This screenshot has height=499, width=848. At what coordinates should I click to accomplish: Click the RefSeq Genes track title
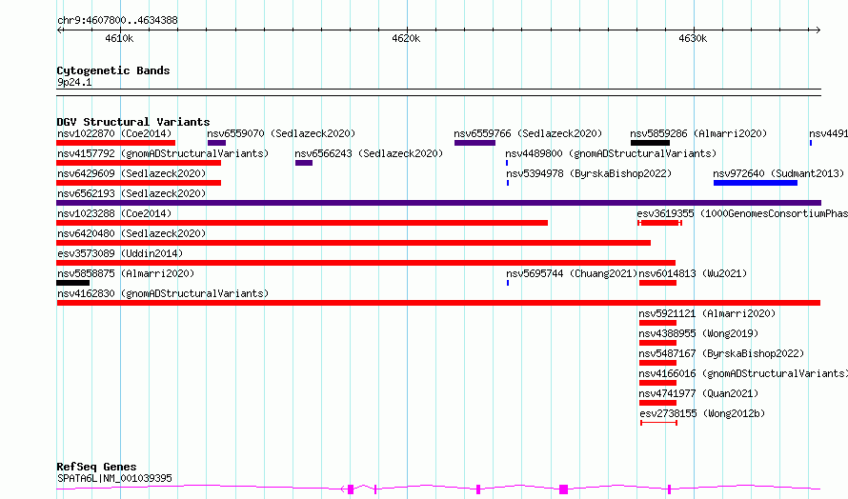click(x=96, y=467)
